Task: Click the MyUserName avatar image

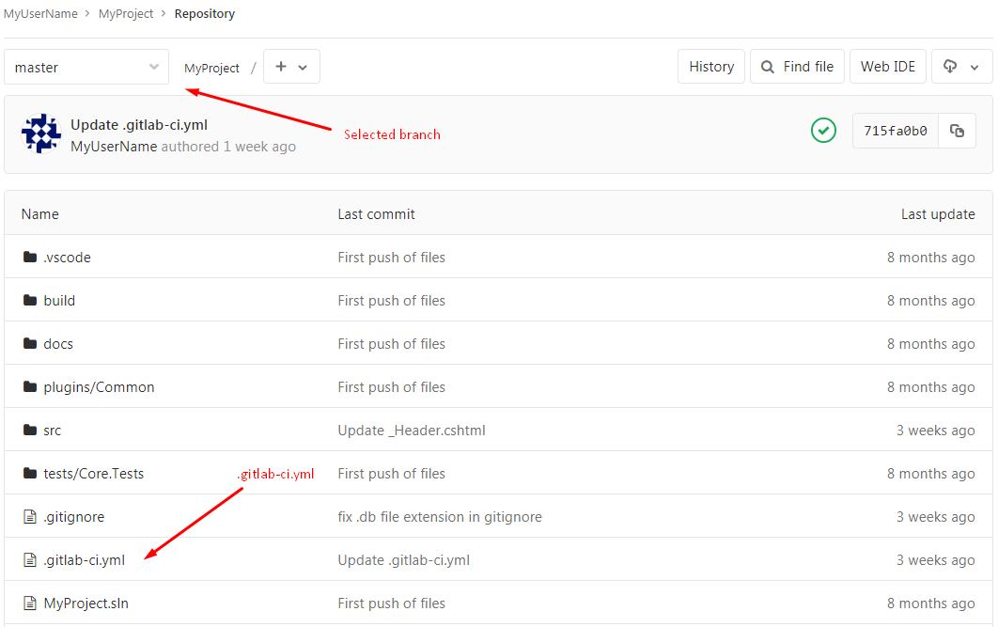Action: (41, 133)
